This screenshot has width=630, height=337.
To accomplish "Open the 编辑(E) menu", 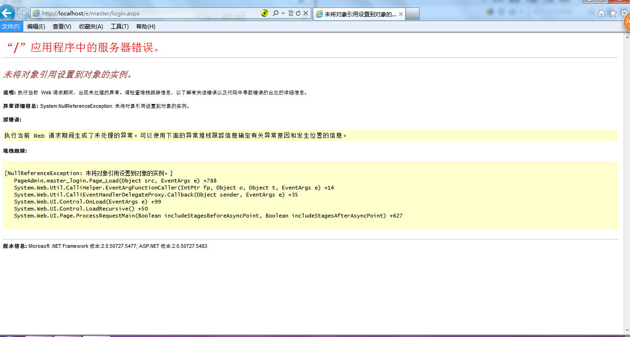I will point(36,27).
